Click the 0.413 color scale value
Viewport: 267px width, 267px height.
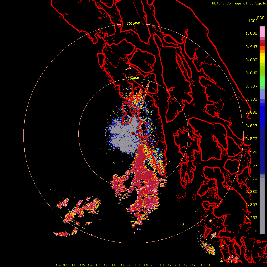[x=251, y=178]
